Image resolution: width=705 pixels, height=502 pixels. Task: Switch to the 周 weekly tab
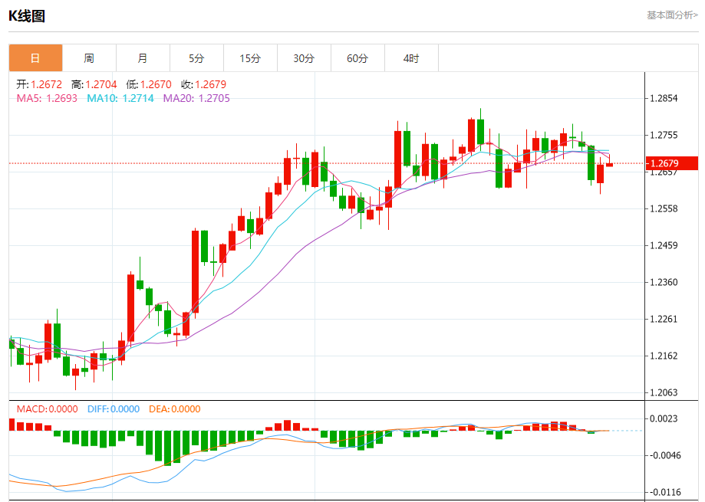tap(89, 58)
